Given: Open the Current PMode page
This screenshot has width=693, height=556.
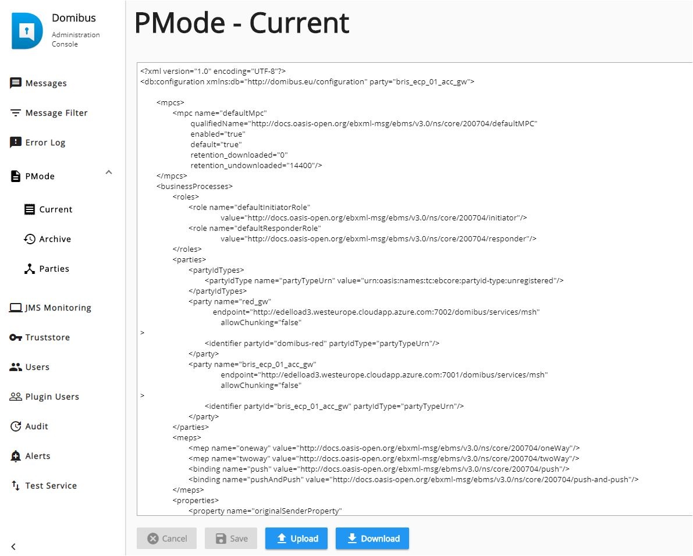Looking at the screenshot, I should click(x=56, y=209).
